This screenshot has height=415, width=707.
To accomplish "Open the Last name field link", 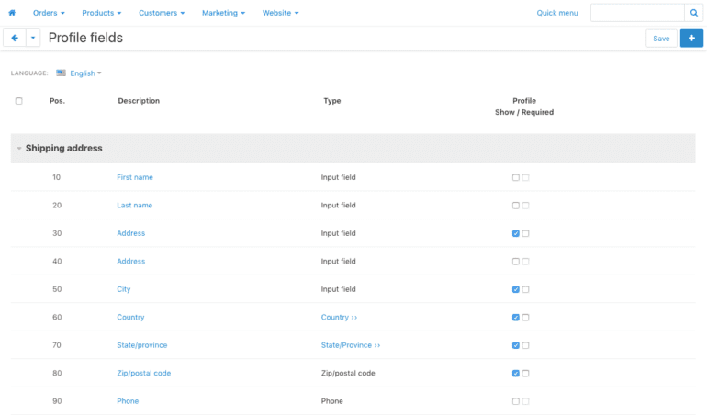I will pos(134,206).
